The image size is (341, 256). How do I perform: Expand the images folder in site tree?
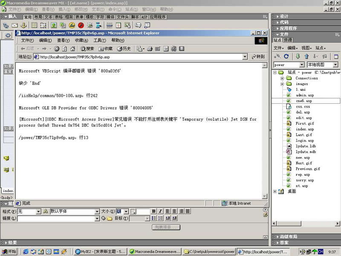(282, 84)
